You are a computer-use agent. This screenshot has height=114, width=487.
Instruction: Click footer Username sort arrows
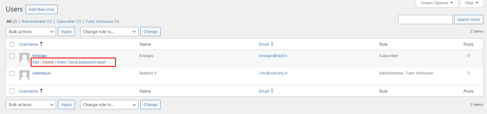pyautogui.click(x=41, y=91)
